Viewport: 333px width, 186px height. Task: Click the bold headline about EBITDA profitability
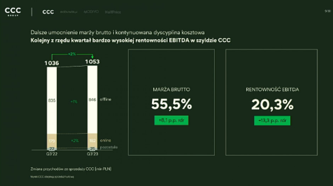pyautogui.click(x=130, y=40)
